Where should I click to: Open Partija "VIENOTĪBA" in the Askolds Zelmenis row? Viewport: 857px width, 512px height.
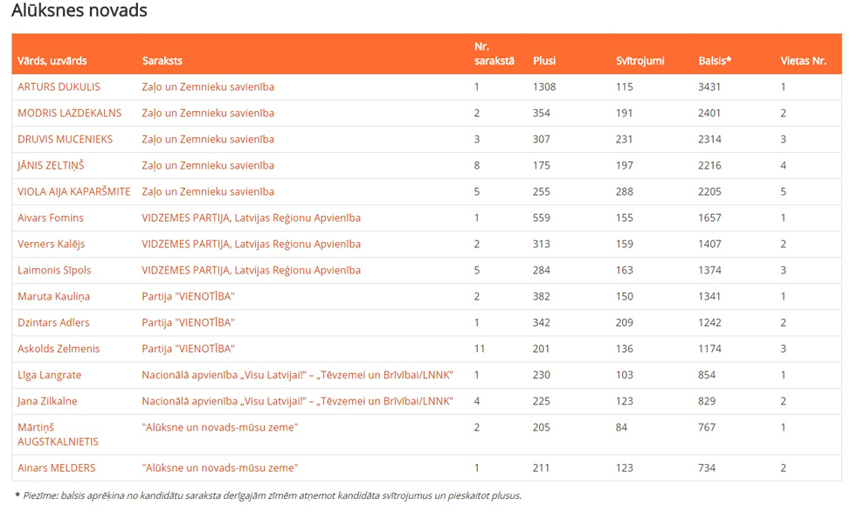188,349
